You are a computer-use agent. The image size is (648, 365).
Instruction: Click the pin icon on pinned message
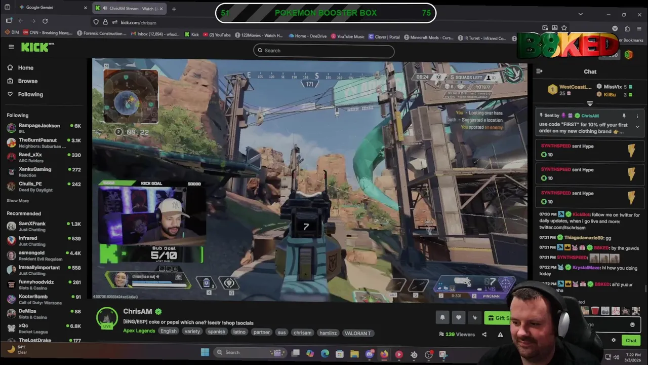pyautogui.click(x=624, y=116)
